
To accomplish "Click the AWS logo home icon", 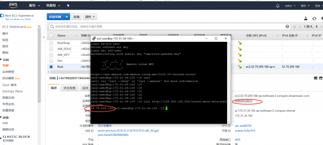I will [13, 6].
